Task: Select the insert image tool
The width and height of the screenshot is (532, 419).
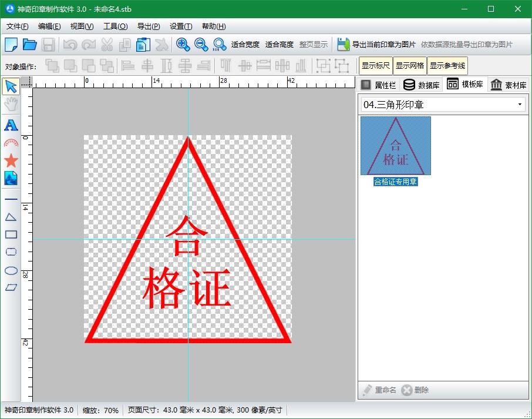Action: (11, 178)
